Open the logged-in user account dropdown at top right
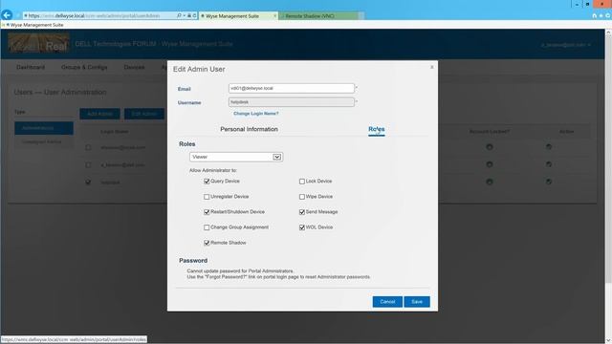The height and width of the screenshot is (344, 612). point(565,45)
